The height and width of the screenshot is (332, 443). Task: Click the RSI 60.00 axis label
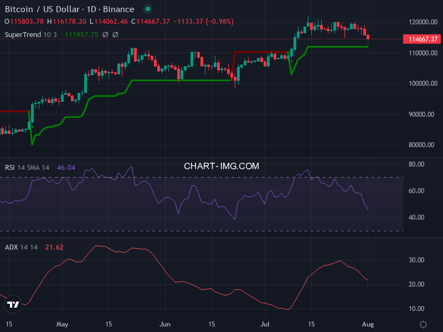416,191
